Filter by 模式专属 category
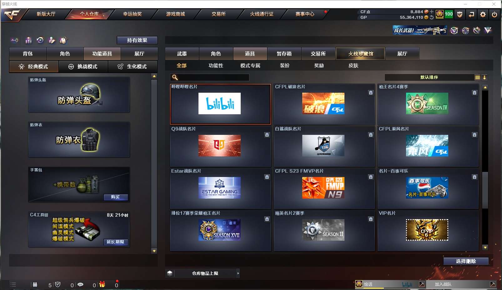This screenshot has width=502, height=290. coord(250,66)
